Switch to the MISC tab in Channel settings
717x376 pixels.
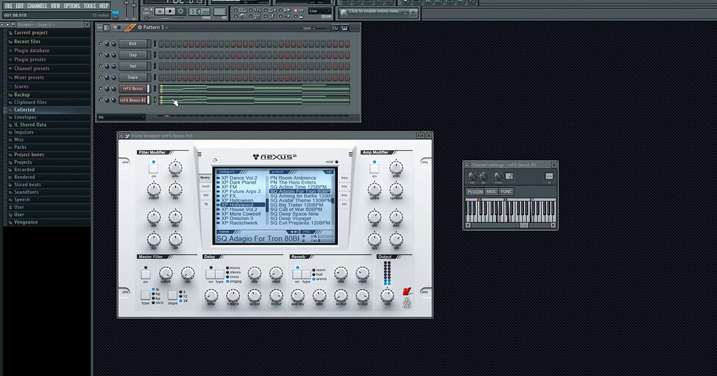[x=491, y=191]
